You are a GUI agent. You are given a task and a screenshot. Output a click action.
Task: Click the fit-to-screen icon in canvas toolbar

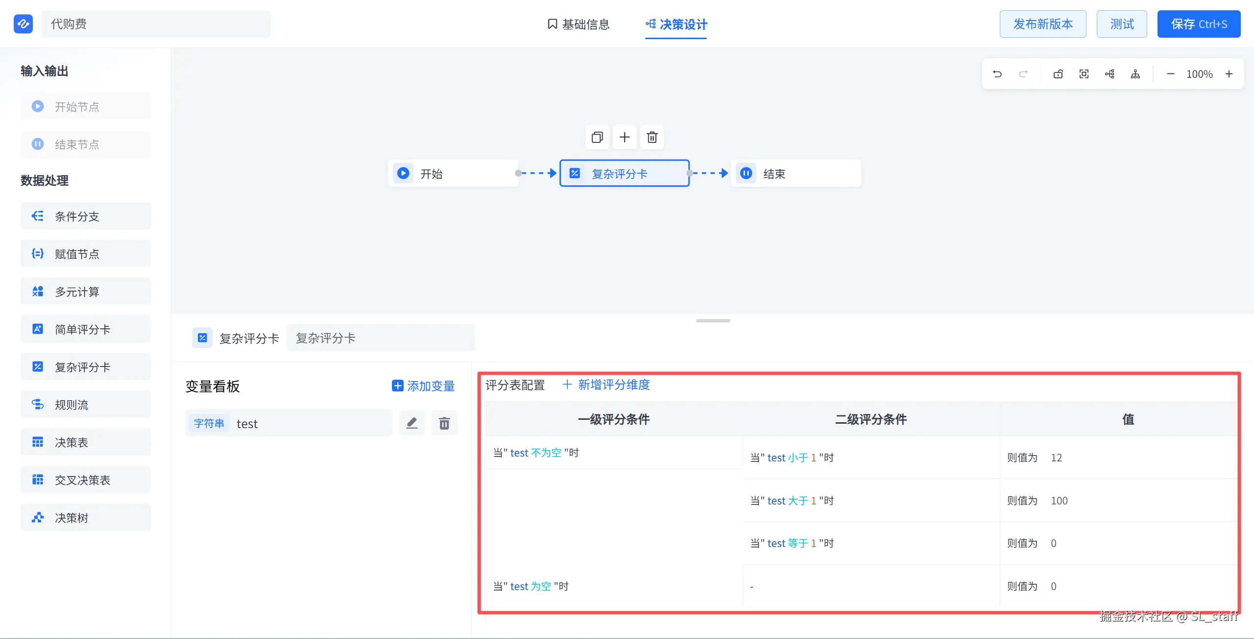[x=1084, y=74]
